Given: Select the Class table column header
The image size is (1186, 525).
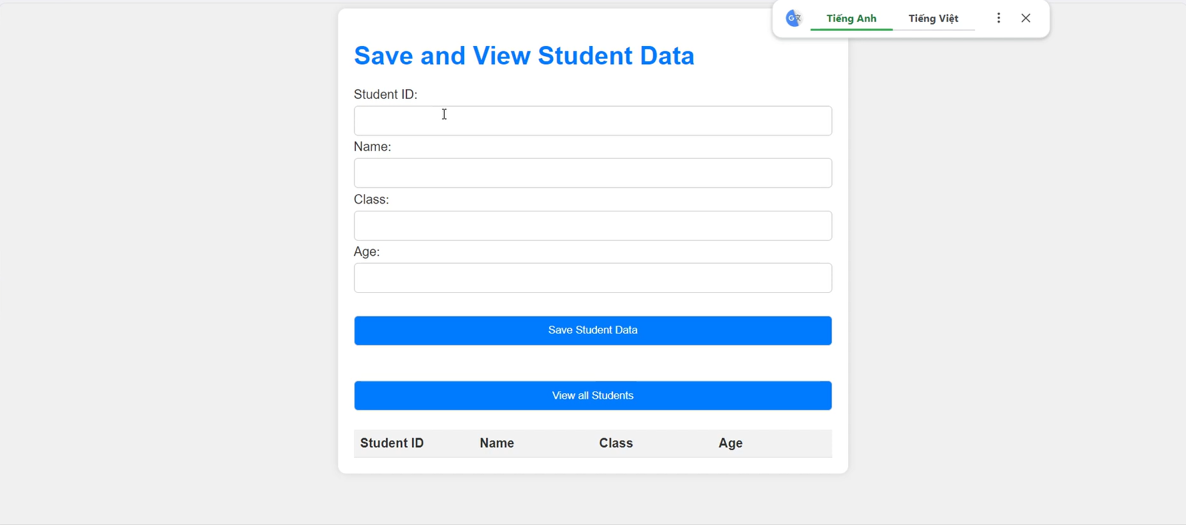Looking at the screenshot, I should click(x=616, y=444).
